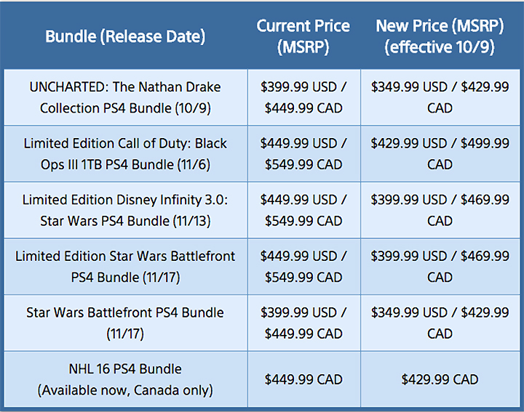Select the standard Star Wars Battlefront PS4 Bundle (11/17) cell
This screenshot has height=412, width=524.
tap(125, 323)
